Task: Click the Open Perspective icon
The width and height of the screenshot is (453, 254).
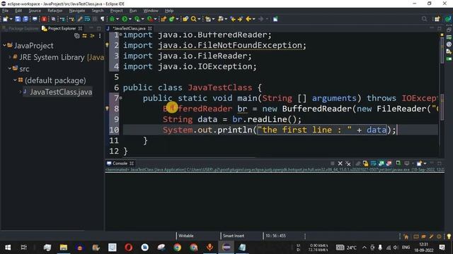Action: tap(437, 19)
